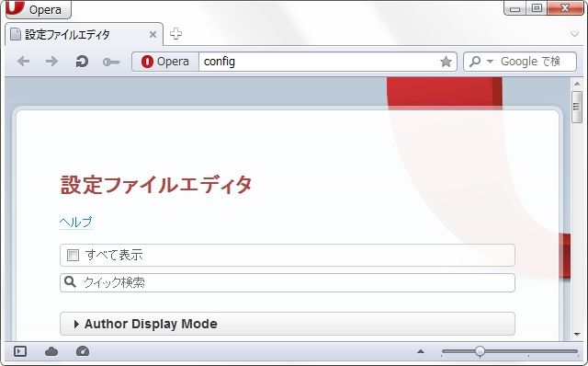Screen dimensions: 588x366
Task: Open the view options arrow in the status bar
Action: (x=421, y=351)
